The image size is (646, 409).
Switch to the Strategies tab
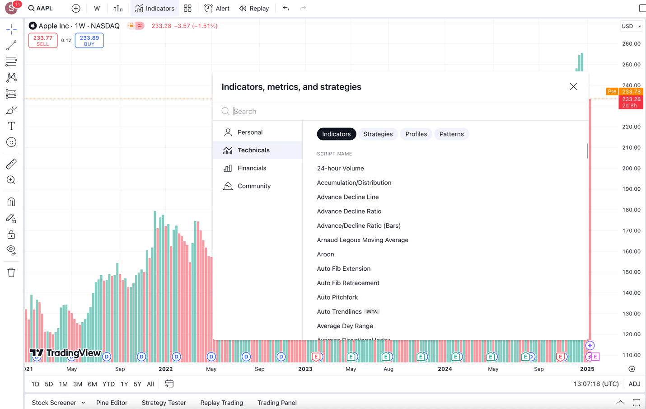coord(378,134)
